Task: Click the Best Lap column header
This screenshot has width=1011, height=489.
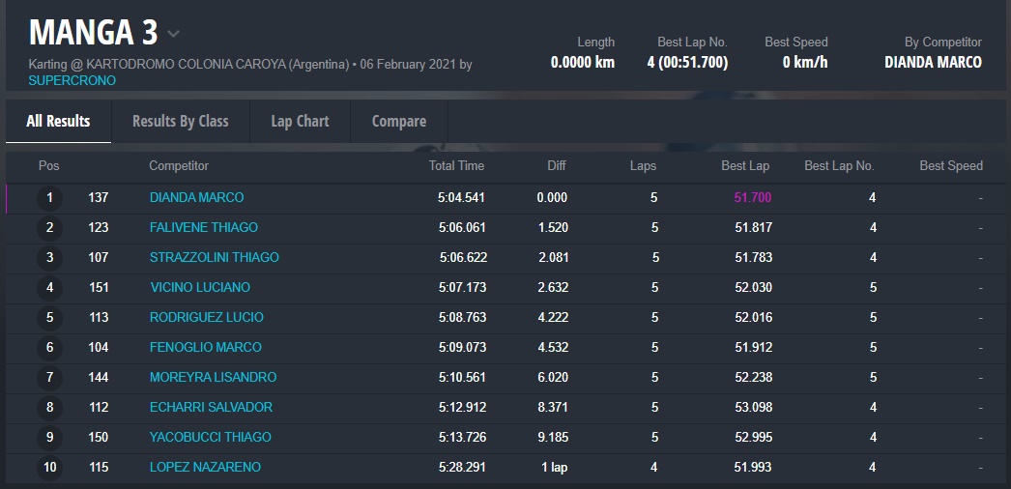Action: pos(745,165)
